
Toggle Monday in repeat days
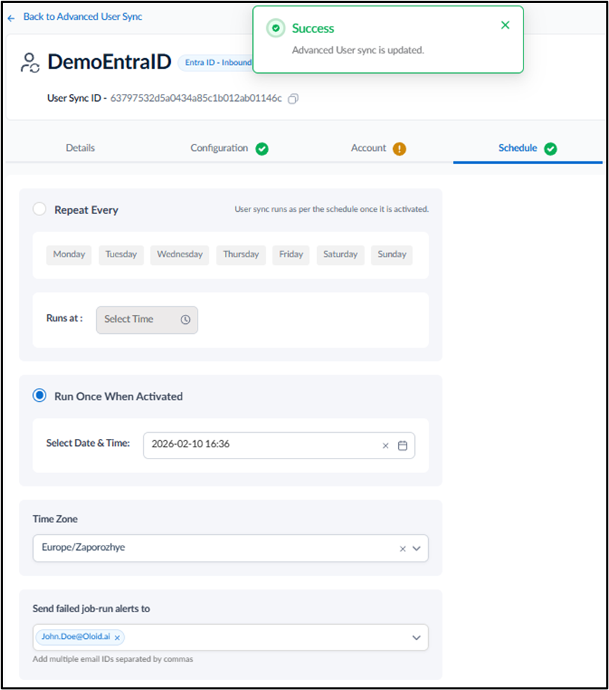tap(69, 255)
